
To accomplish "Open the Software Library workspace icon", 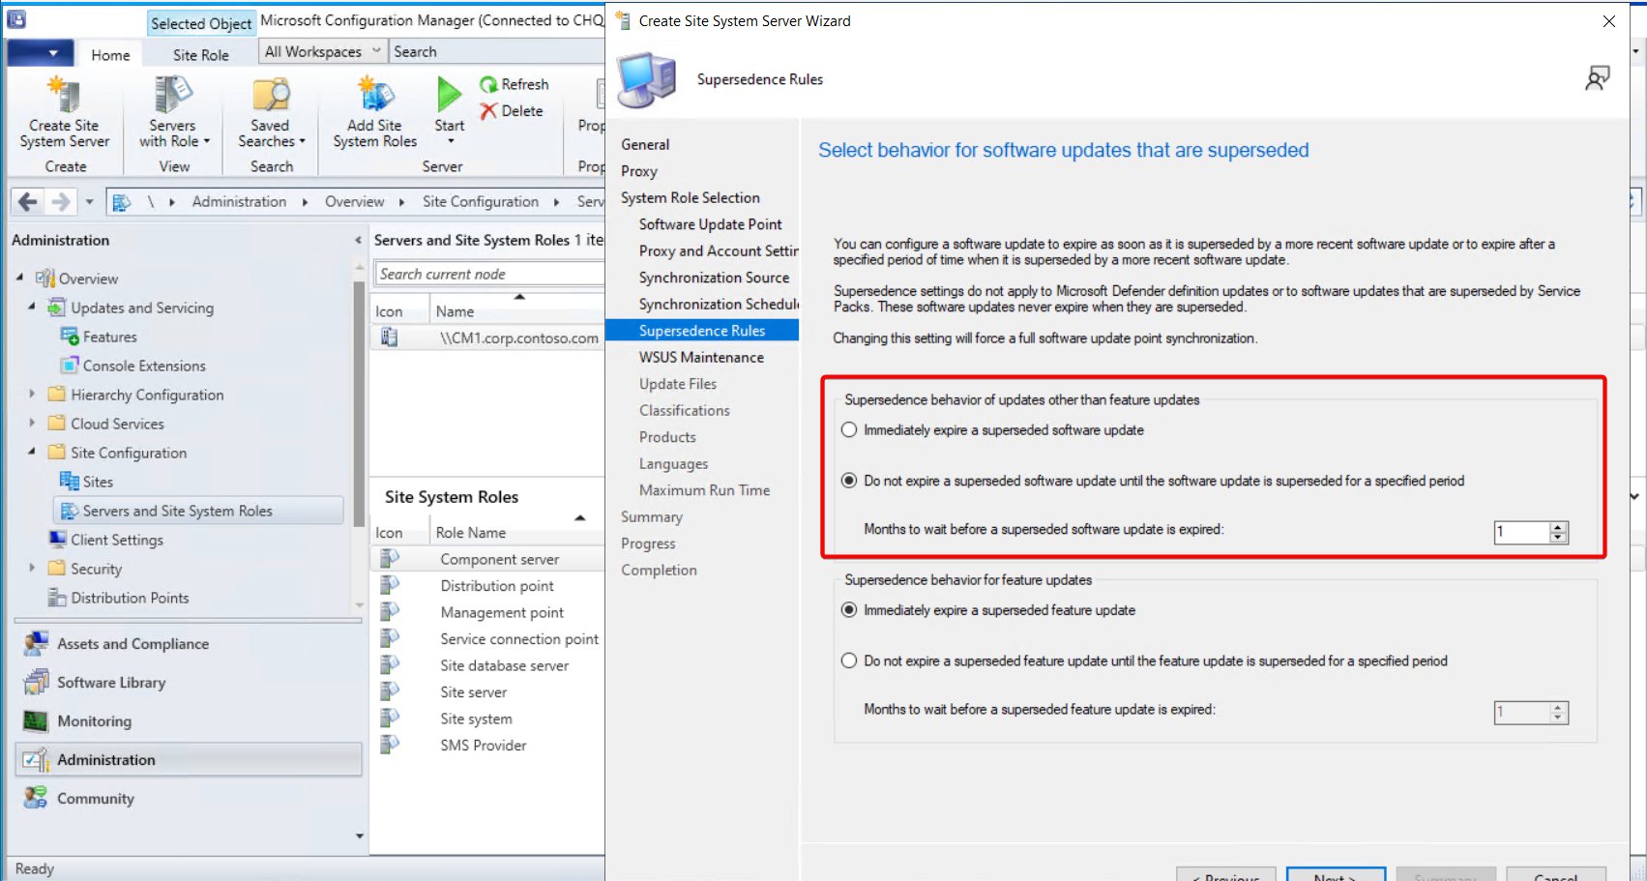I will [36, 682].
